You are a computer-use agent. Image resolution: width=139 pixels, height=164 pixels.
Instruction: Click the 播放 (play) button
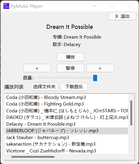pyautogui.click(x=71, y=57)
